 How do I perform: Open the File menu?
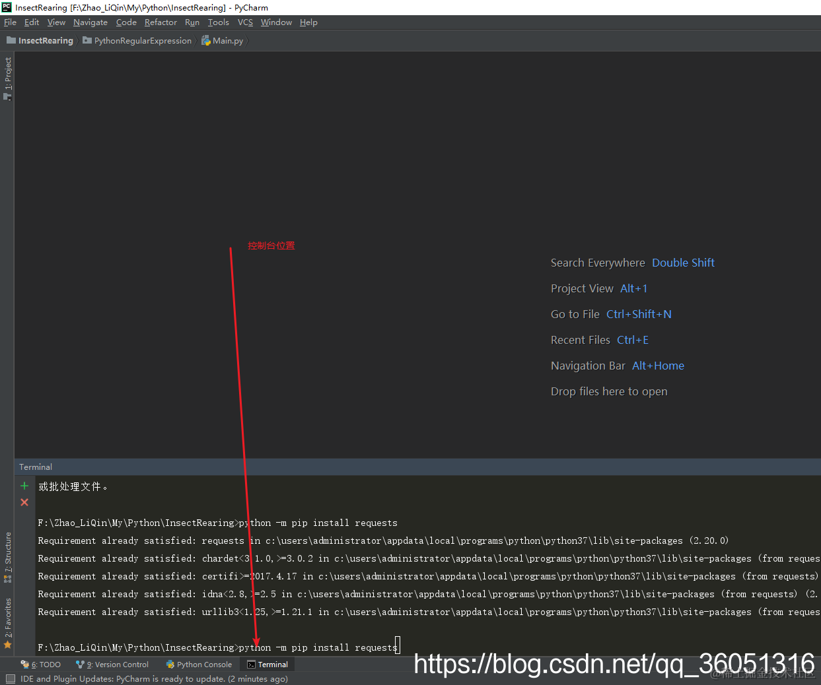point(10,22)
